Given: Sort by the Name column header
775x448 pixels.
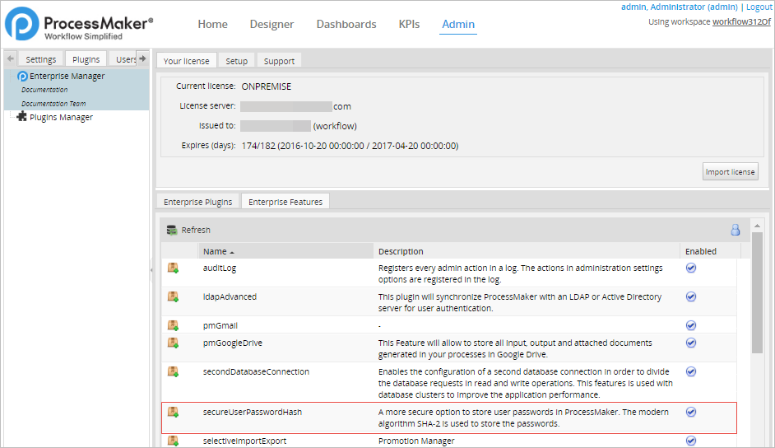Looking at the screenshot, I should tap(216, 251).
